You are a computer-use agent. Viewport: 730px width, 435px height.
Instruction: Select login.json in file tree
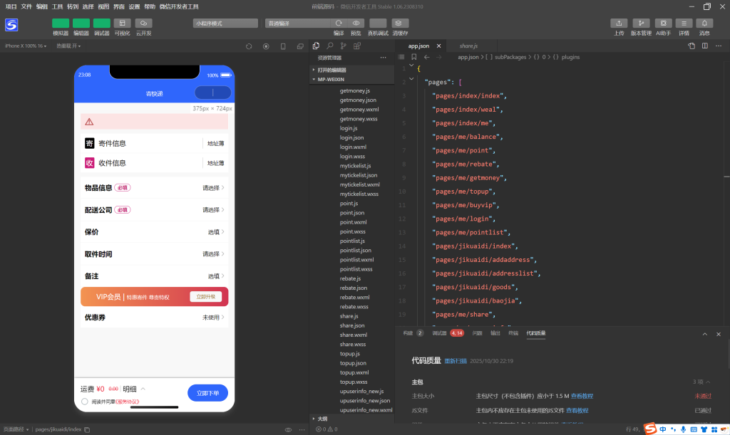351,137
